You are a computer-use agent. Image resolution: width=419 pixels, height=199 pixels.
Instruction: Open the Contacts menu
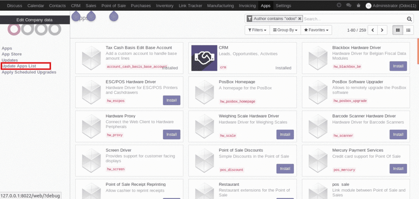click(x=57, y=5)
